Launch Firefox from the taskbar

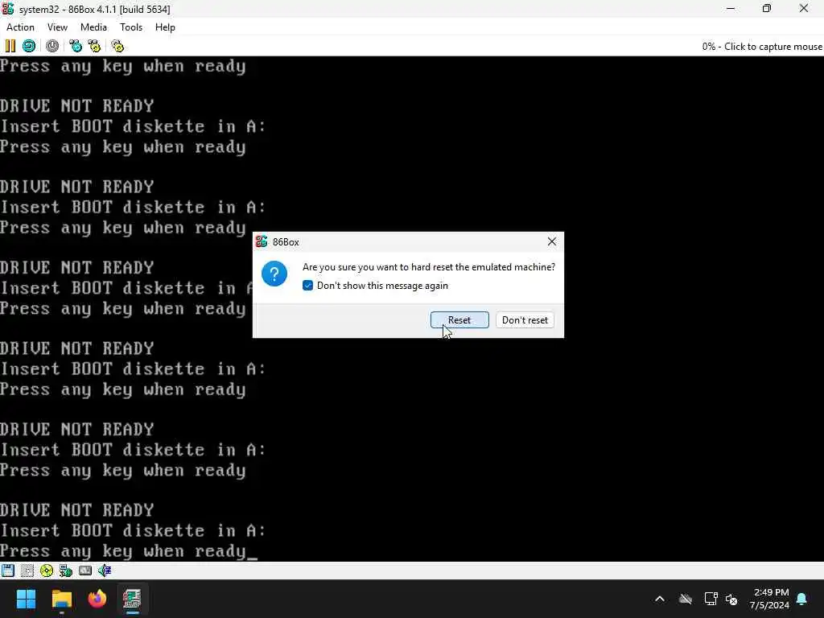[x=97, y=599]
